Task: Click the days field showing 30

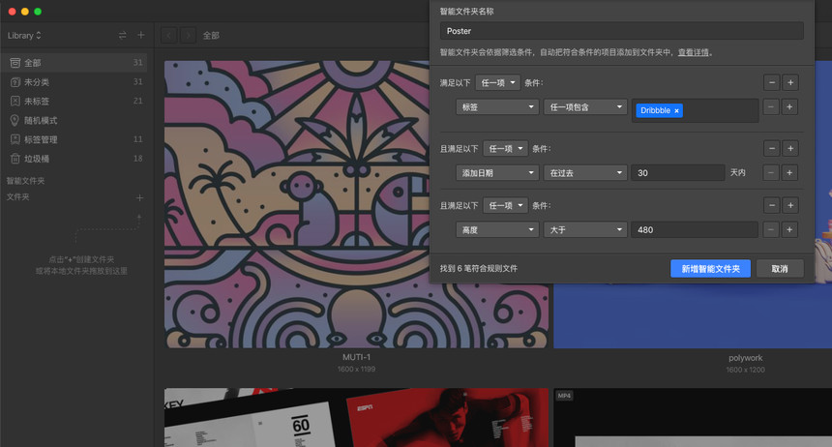Action: [677, 173]
